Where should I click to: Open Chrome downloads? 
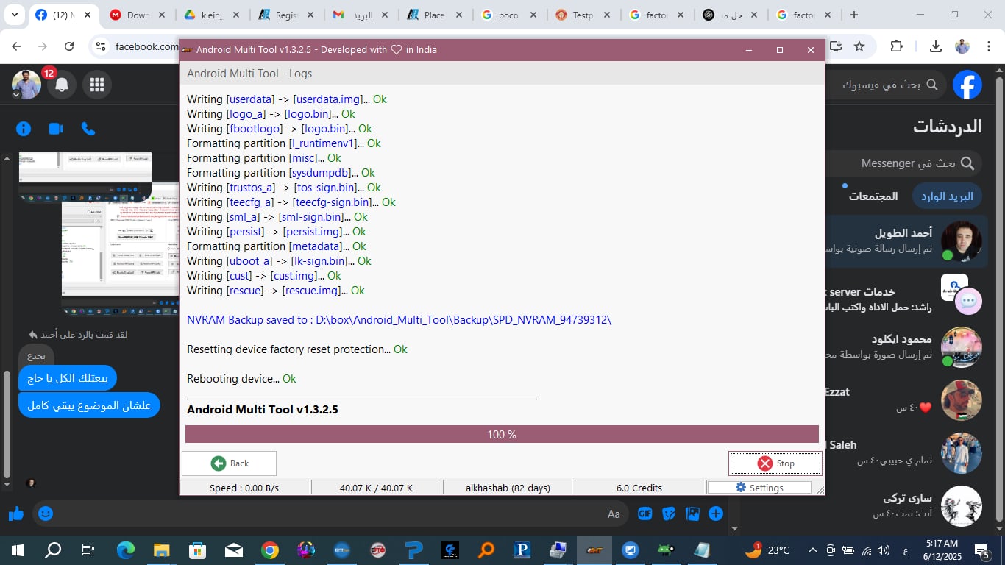coord(936,46)
